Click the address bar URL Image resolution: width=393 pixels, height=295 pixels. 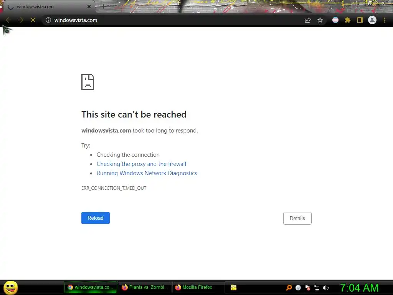(x=76, y=20)
